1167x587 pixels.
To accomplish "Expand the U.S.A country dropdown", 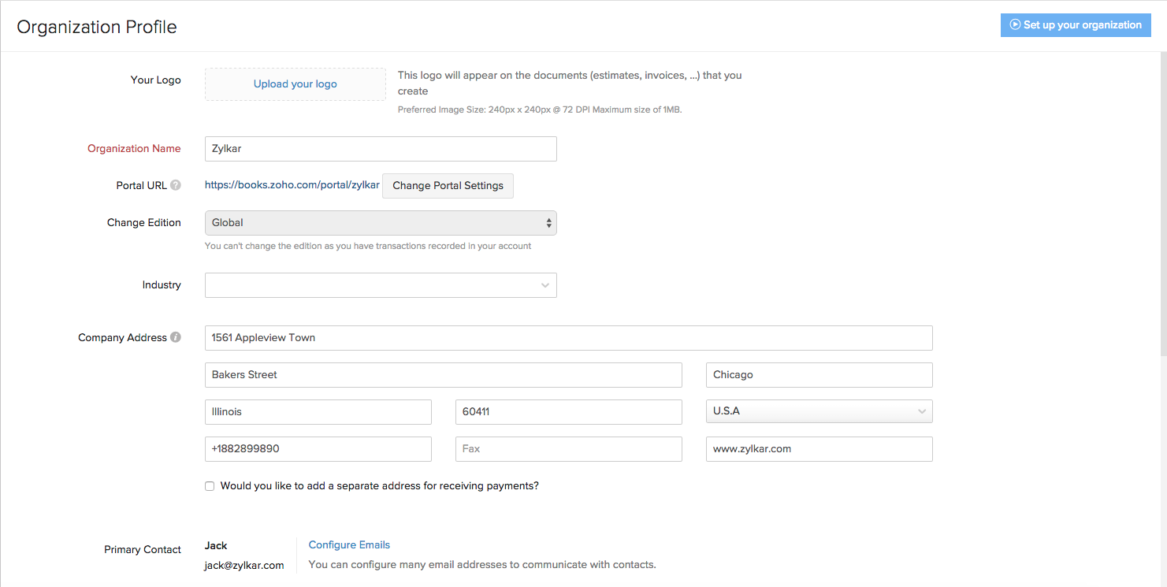I will click(x=819, y=411).
